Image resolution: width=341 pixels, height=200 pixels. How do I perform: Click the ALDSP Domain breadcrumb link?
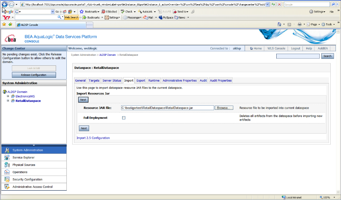coord(107,55)
